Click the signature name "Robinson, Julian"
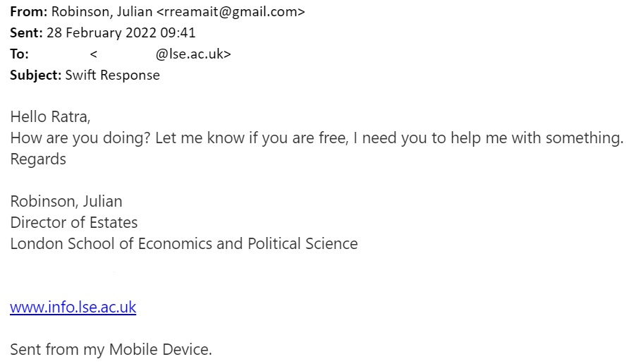 coord(66,202)
